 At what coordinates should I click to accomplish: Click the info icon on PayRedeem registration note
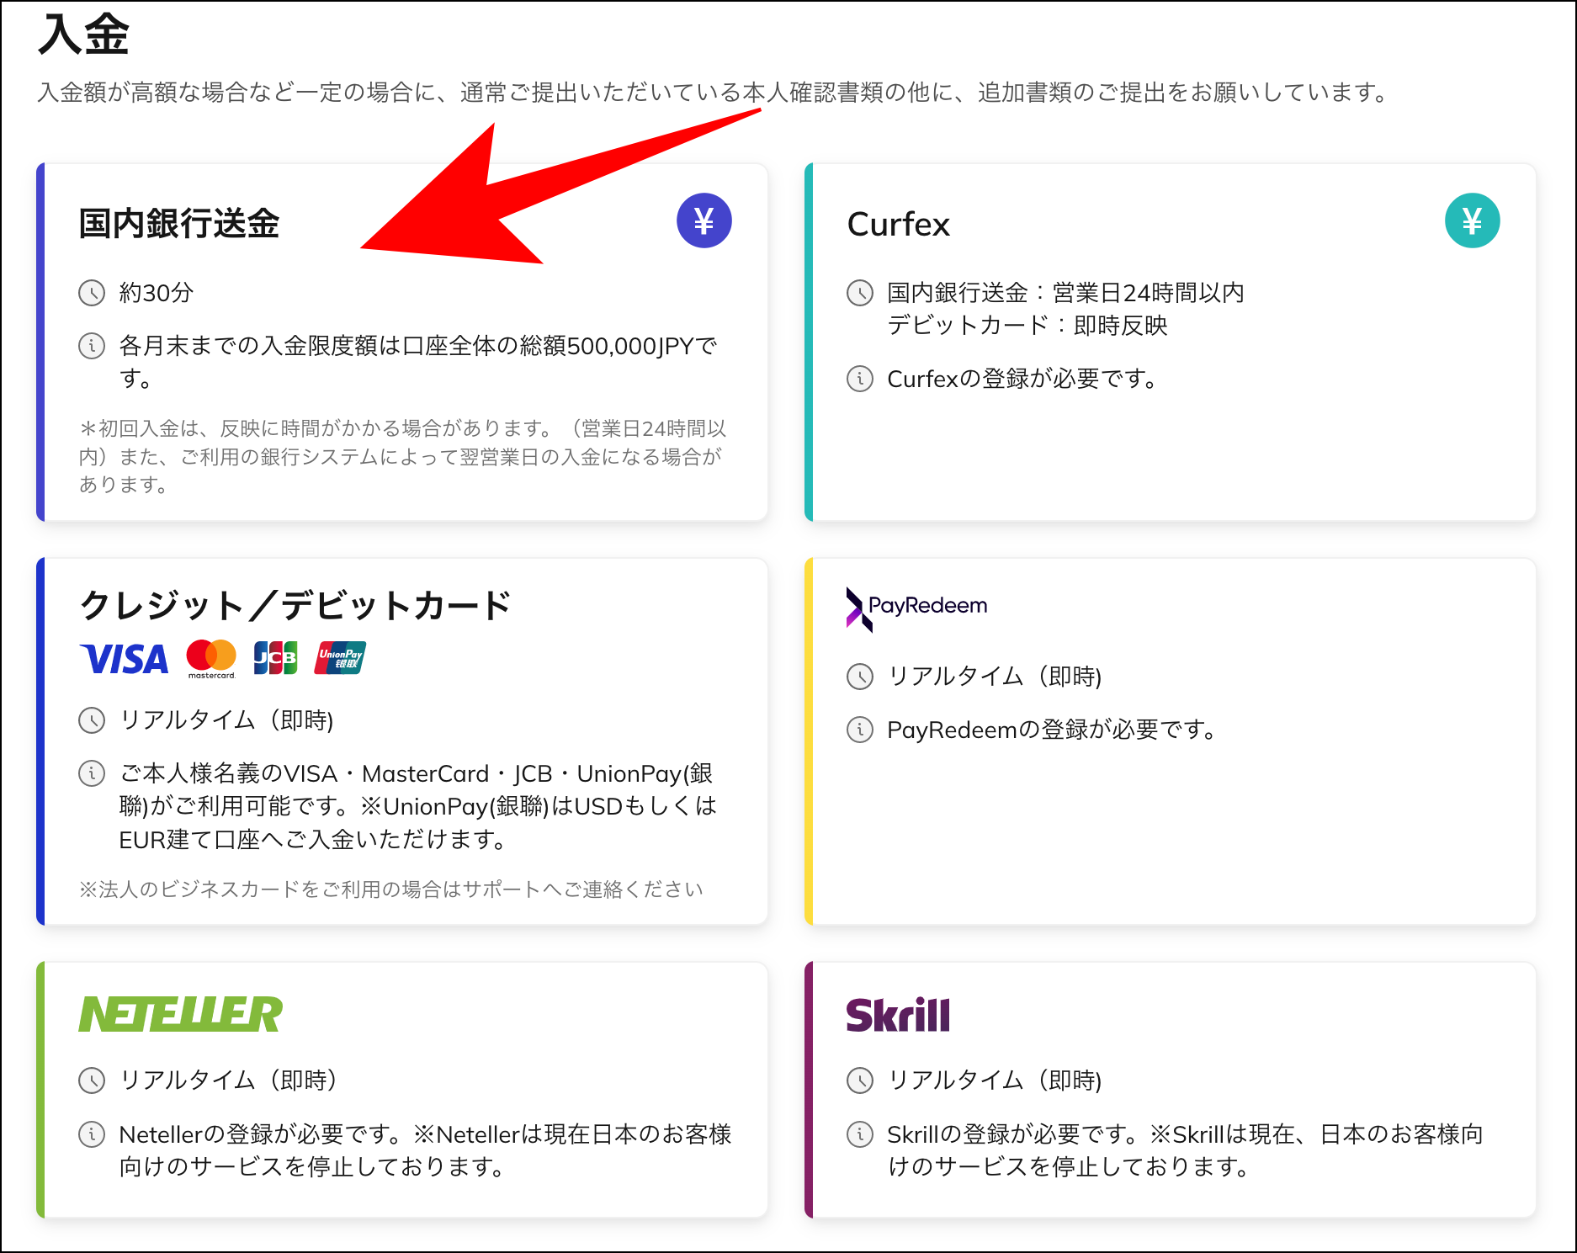point(858,731)
